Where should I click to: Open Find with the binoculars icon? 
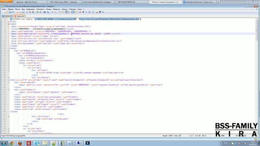[45, 12]
